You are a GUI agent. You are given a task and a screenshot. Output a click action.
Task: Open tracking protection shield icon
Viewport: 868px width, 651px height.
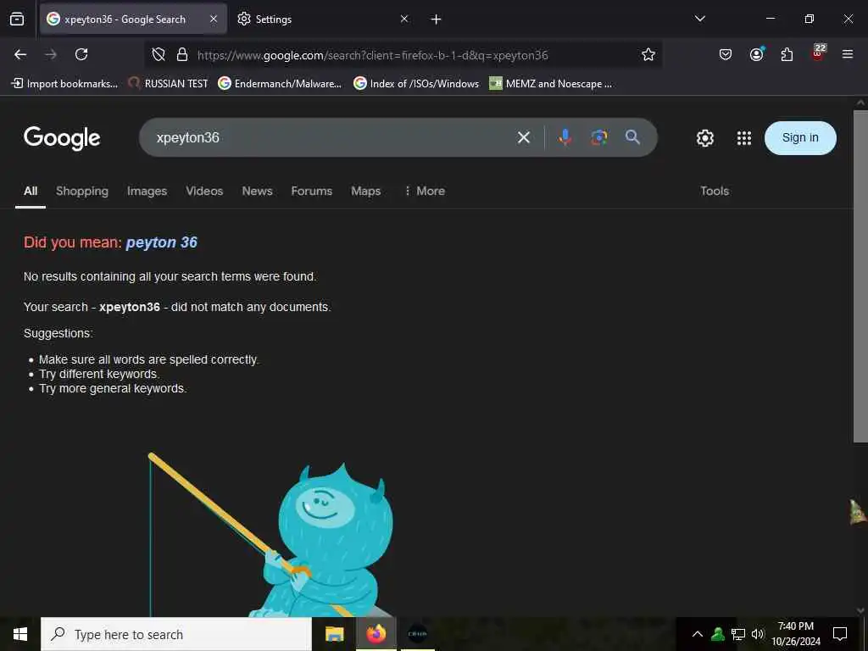[x=159, y=54]
